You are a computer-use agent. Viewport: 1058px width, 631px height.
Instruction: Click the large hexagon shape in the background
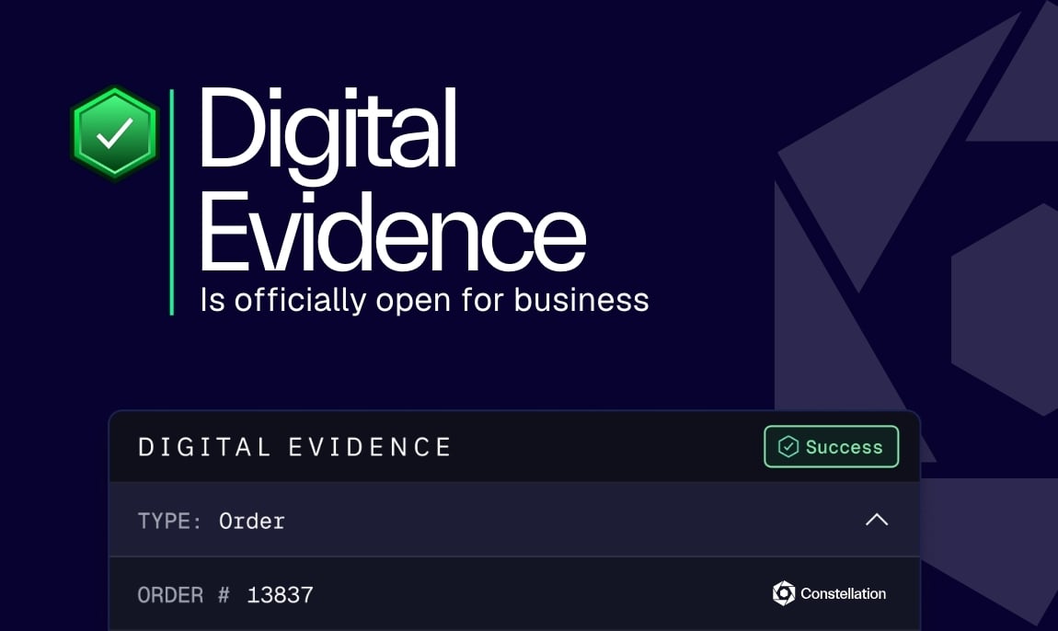coord(1007,308)
